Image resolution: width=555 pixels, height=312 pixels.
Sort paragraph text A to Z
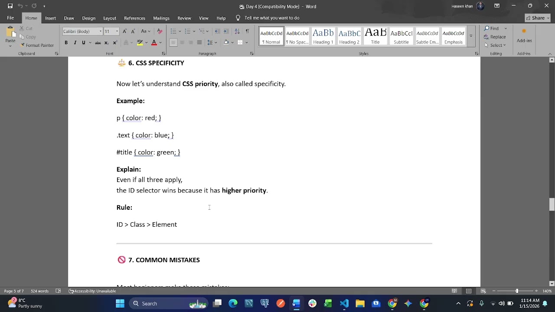click(x=237, y=31)
